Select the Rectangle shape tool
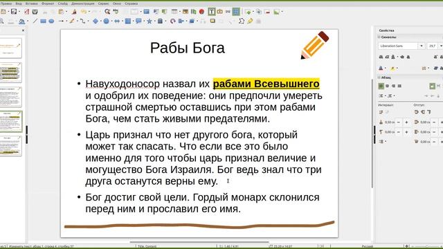Image resolution: width=443 pixels, height=249 pixels. (43, 21)
